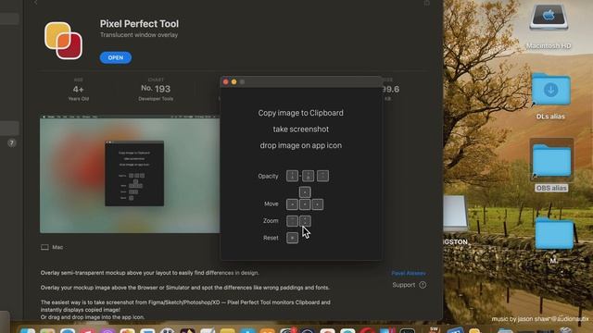Select the 'Copy image to Clipboard' text

pyautogui.click(x=300, y=113)
